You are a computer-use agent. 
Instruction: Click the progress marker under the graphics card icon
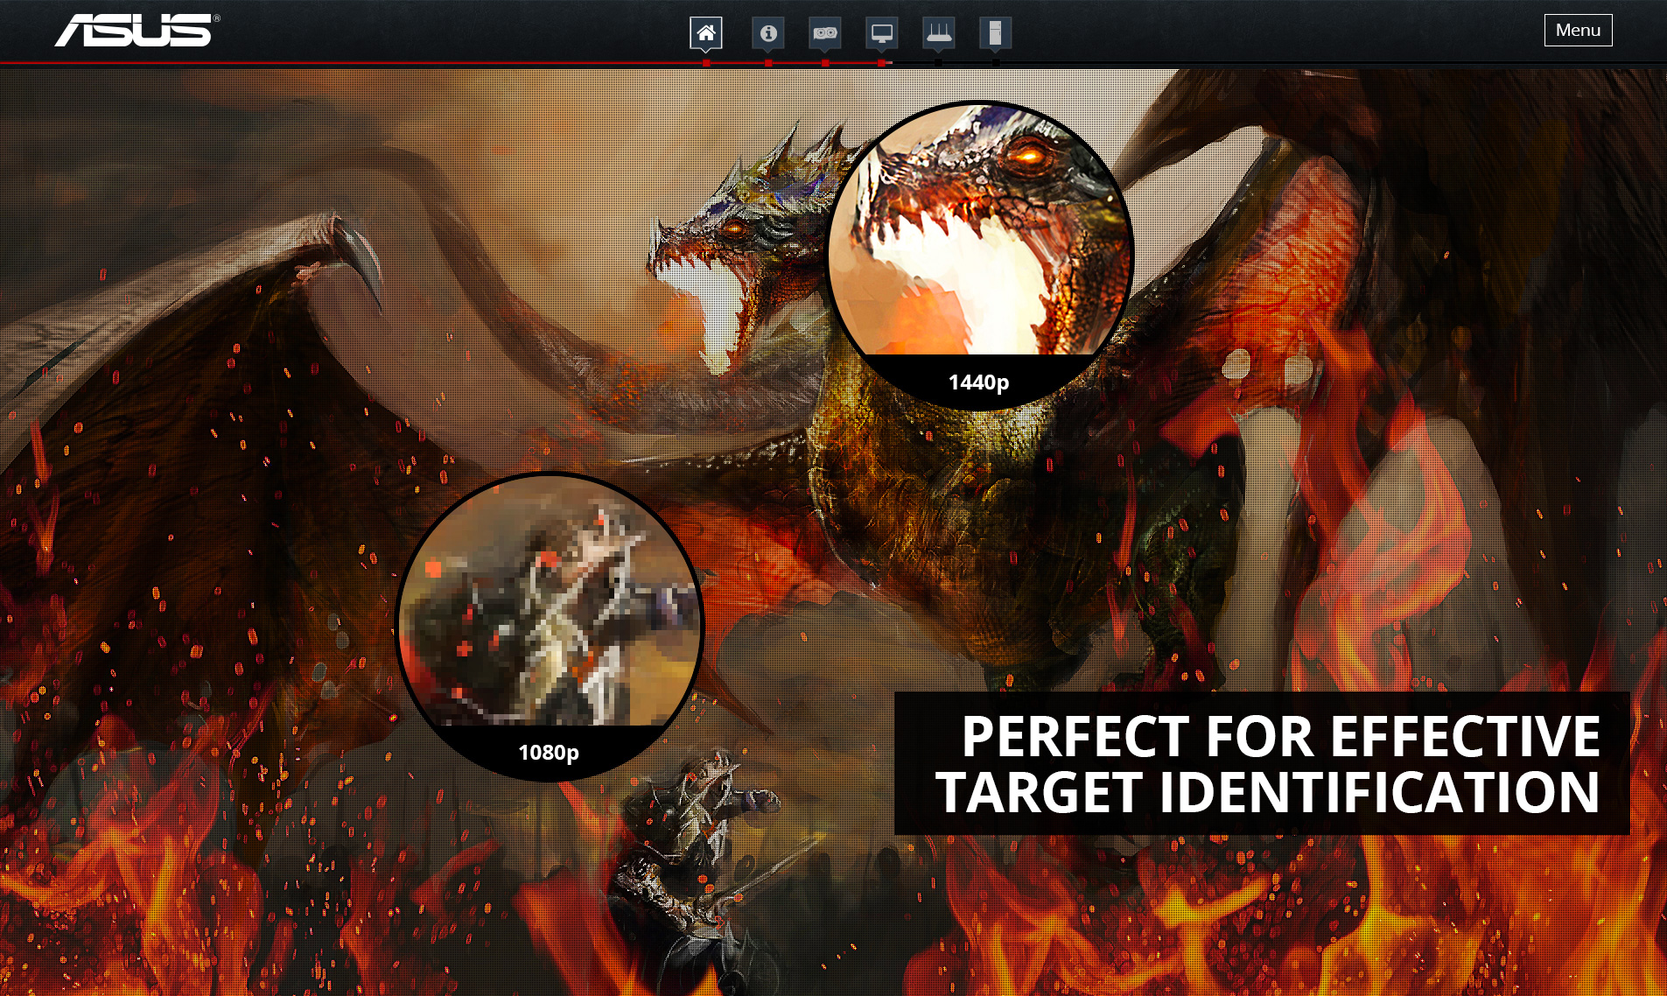coord(825,62)
